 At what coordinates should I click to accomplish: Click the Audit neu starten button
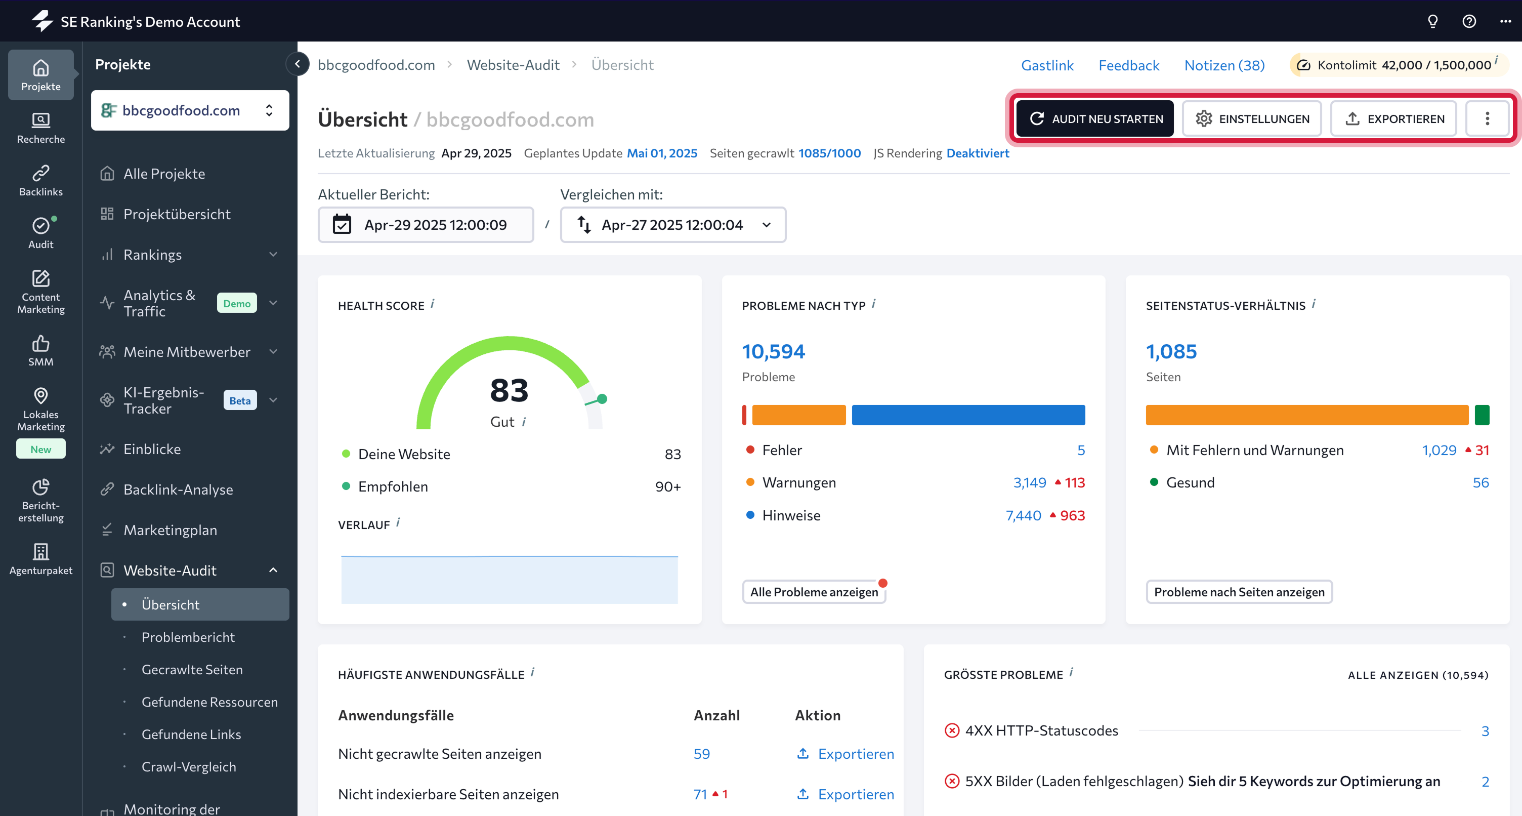coord(1095,119)
